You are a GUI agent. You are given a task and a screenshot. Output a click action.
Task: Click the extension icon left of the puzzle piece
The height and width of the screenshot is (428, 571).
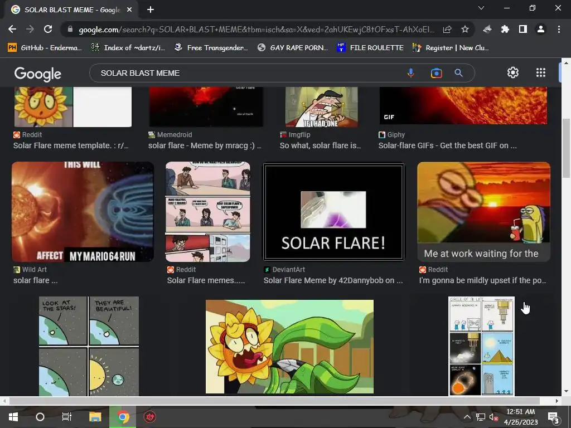[487, 29]
